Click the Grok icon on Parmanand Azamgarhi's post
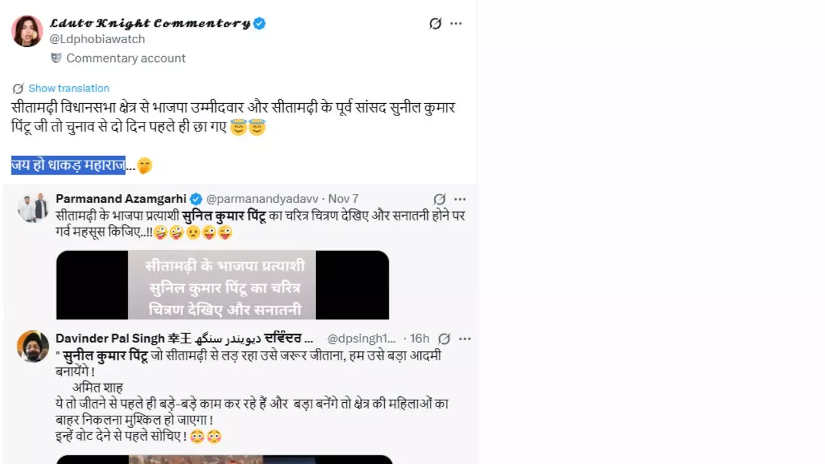This screenshot has width=825, height=464. [x=440, y=199]
